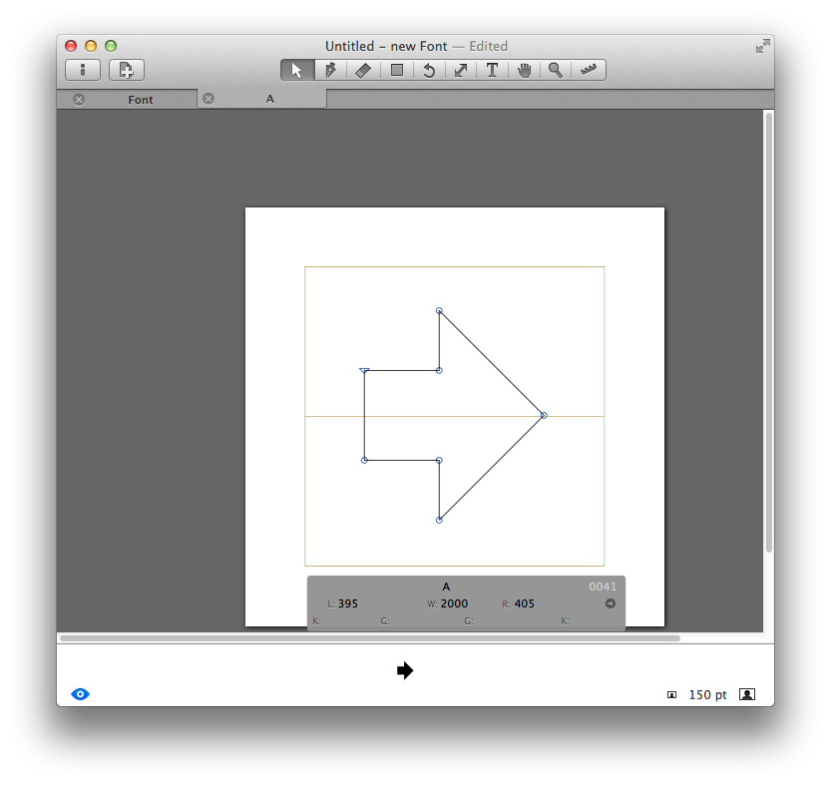831x785 pixels.
Task: Toggle the preview eye icon
Action: (80, 694)
